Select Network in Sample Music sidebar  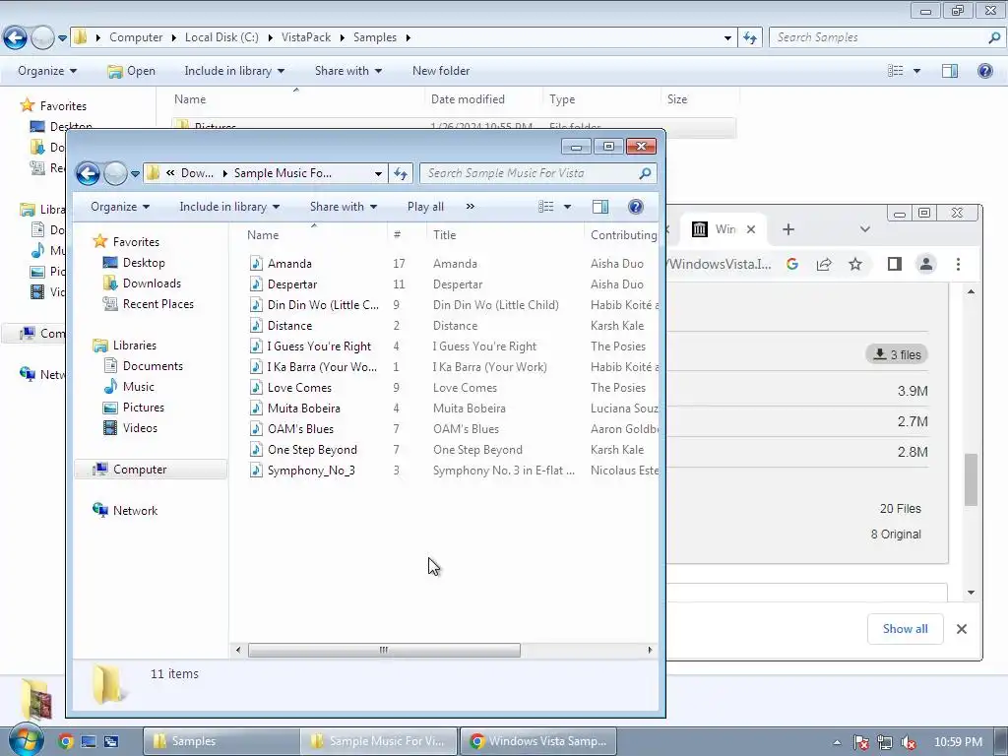tap(135, 511)
